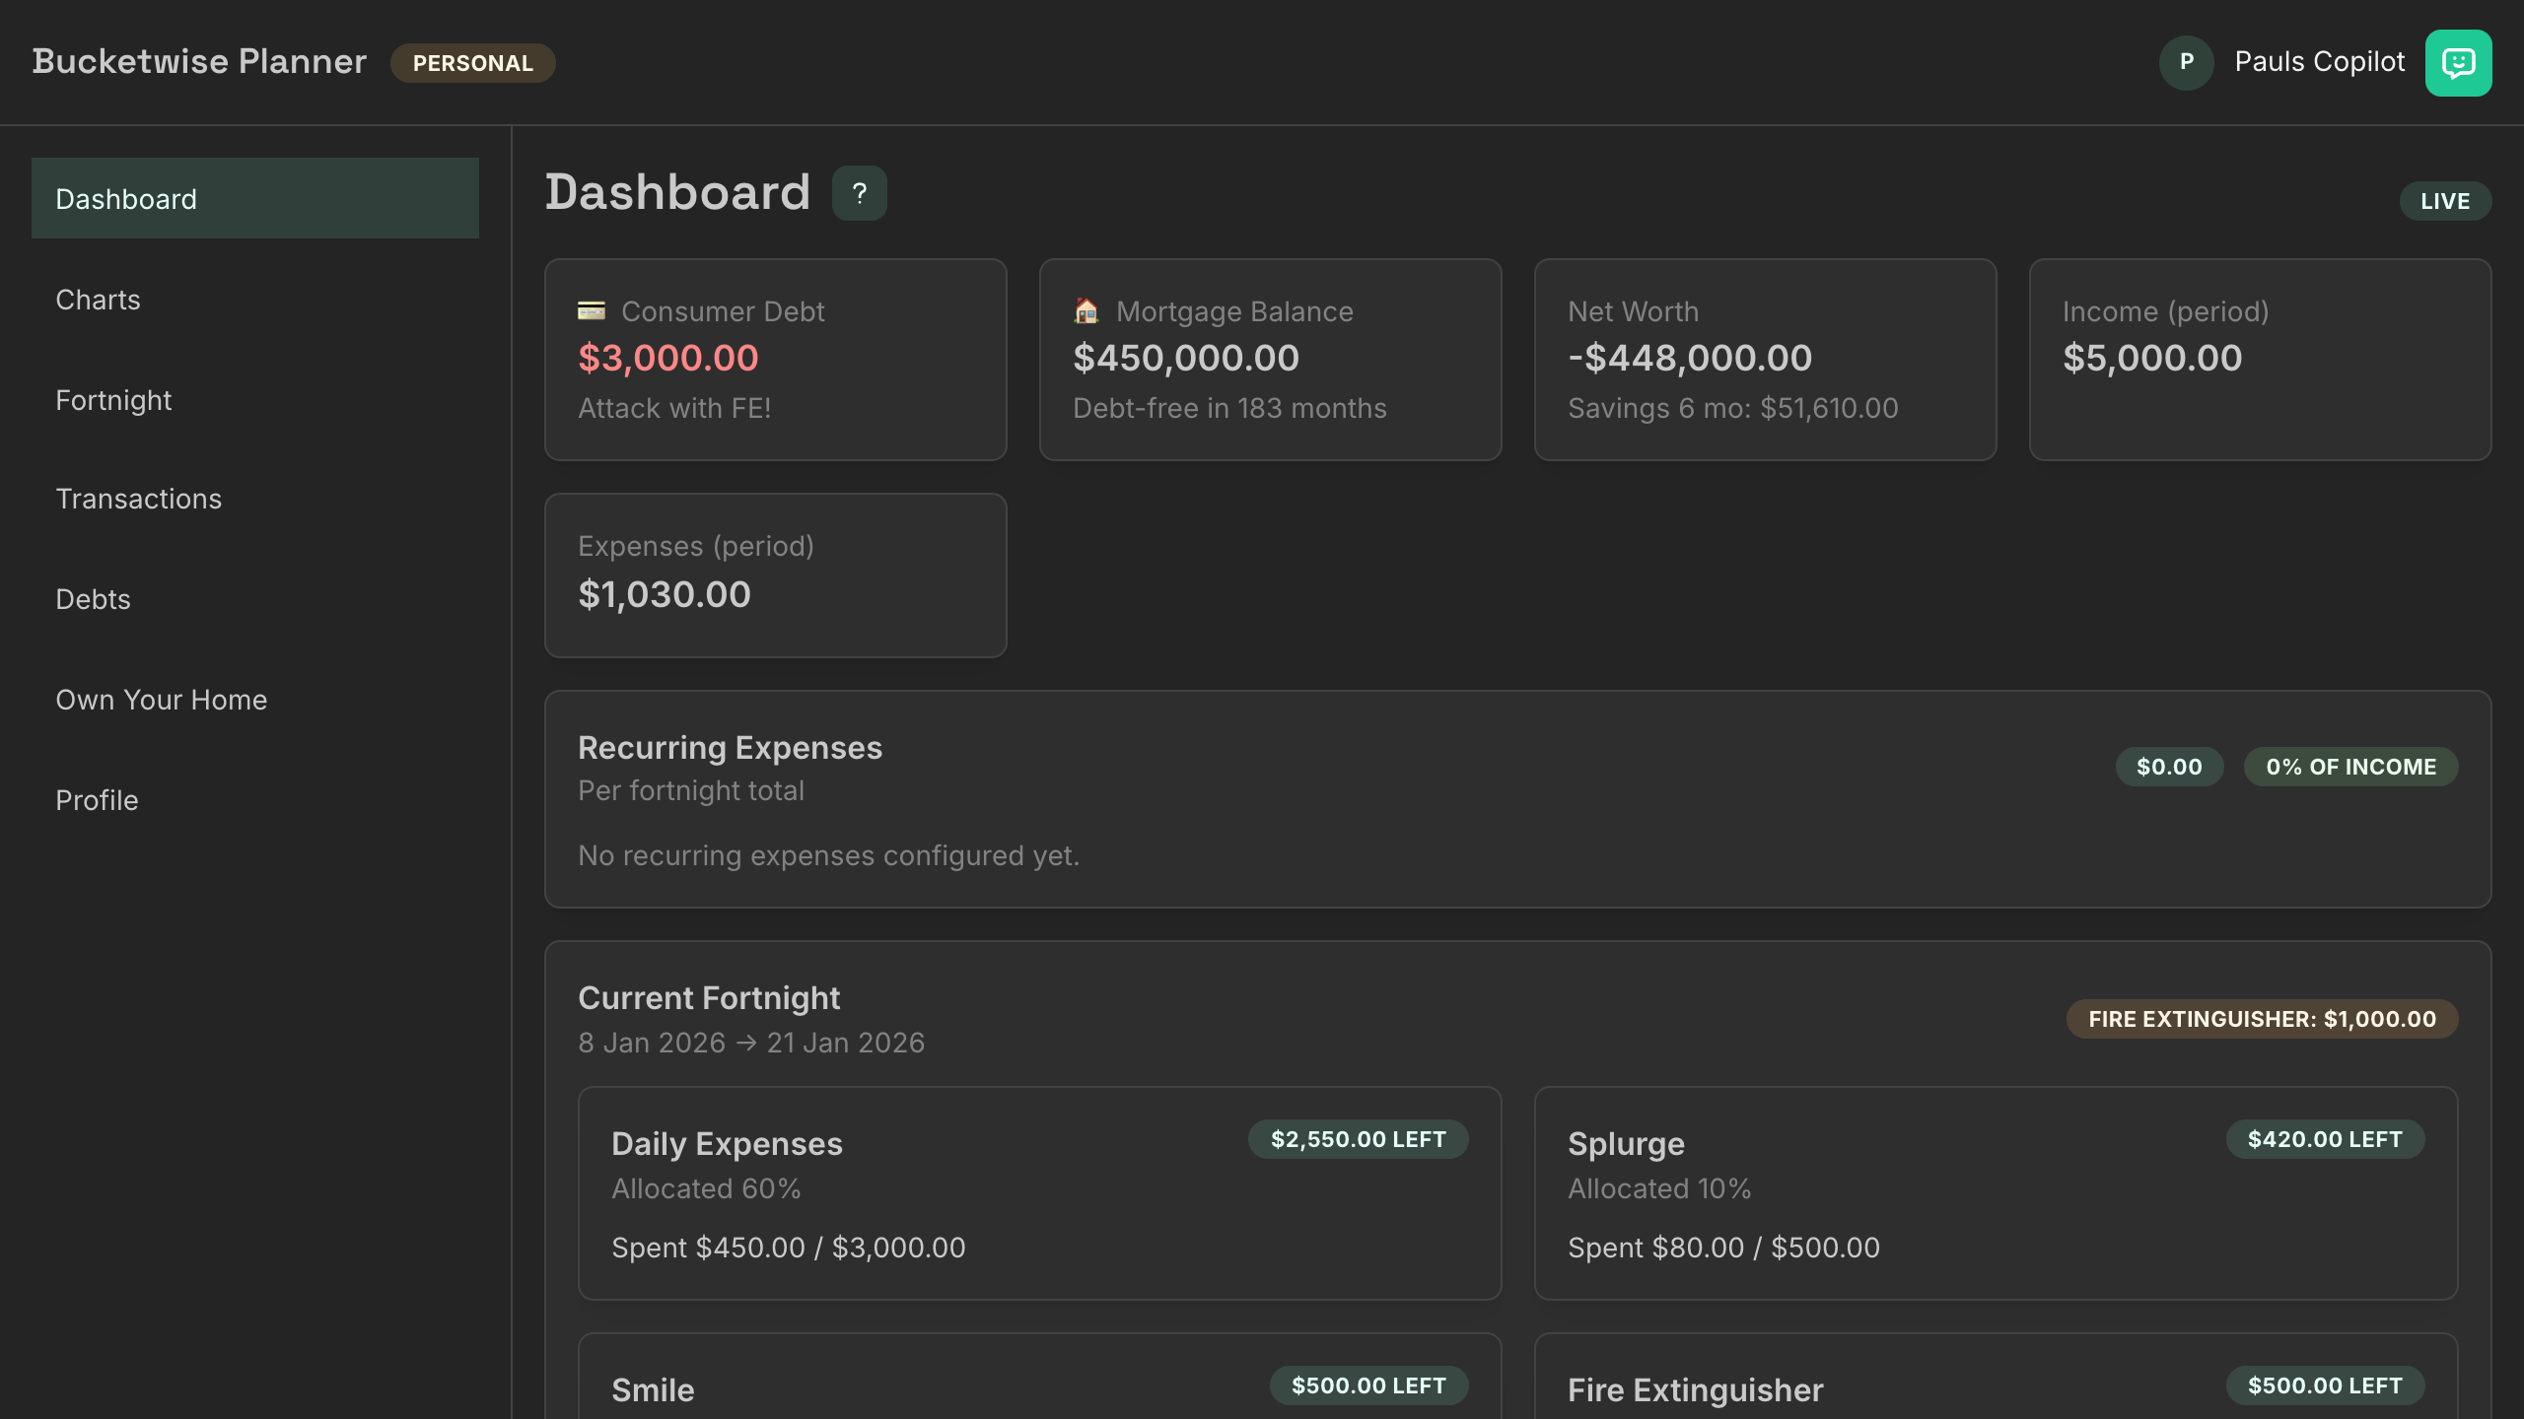Click Spent $80.00 / $500.00 text
This screenshot has width=2524, height=1419.
pos(1723,1248)
